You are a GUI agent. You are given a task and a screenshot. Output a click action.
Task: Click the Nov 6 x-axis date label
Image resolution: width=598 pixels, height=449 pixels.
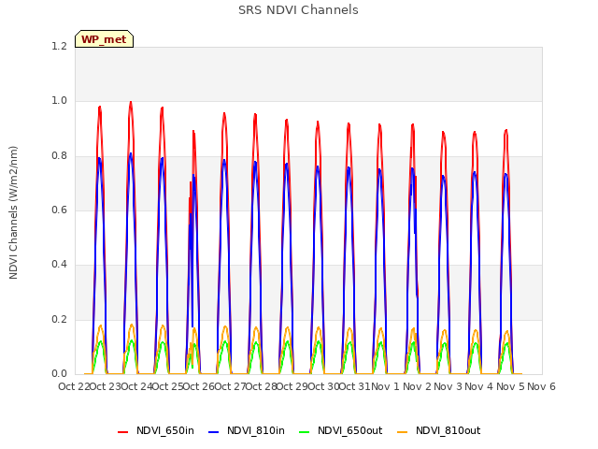coord(541,386)
